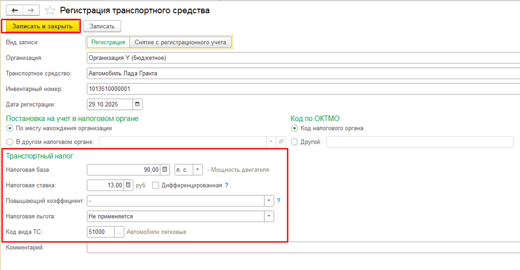Viewport: 520px width, 270px height.
Task: Click the Комментарий input field
Action: point(303,248)
